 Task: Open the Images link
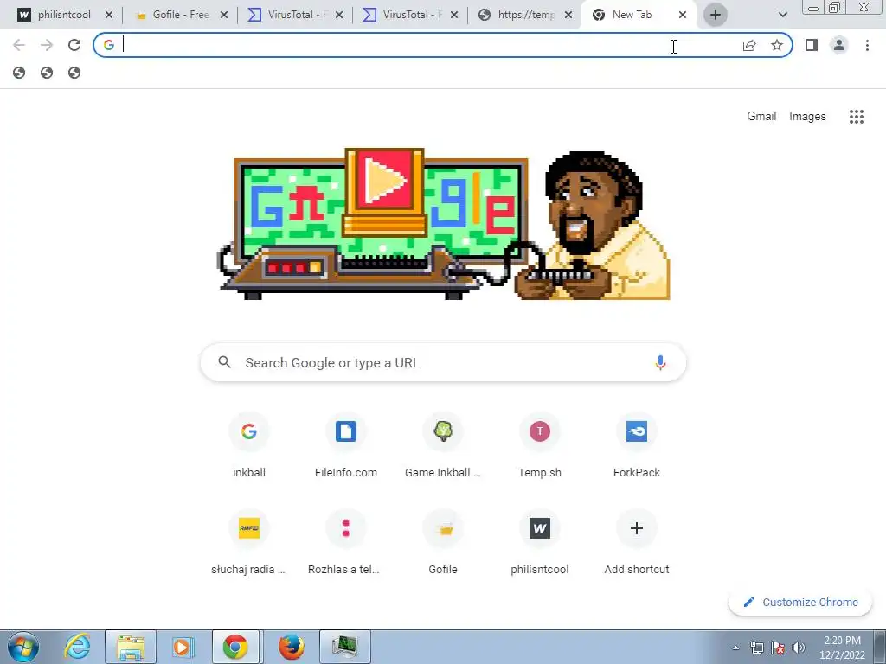(807, 117)
